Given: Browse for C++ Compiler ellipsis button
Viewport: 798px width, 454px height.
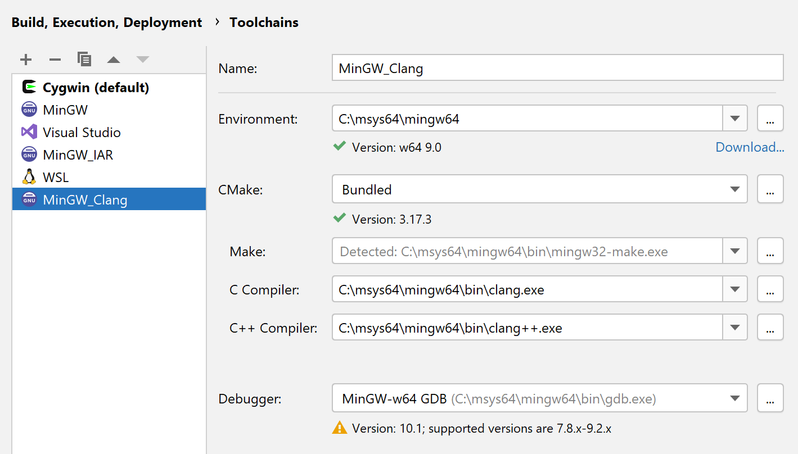Looking at the screenshot, I should pyautogui.click(x=770, y=328).
